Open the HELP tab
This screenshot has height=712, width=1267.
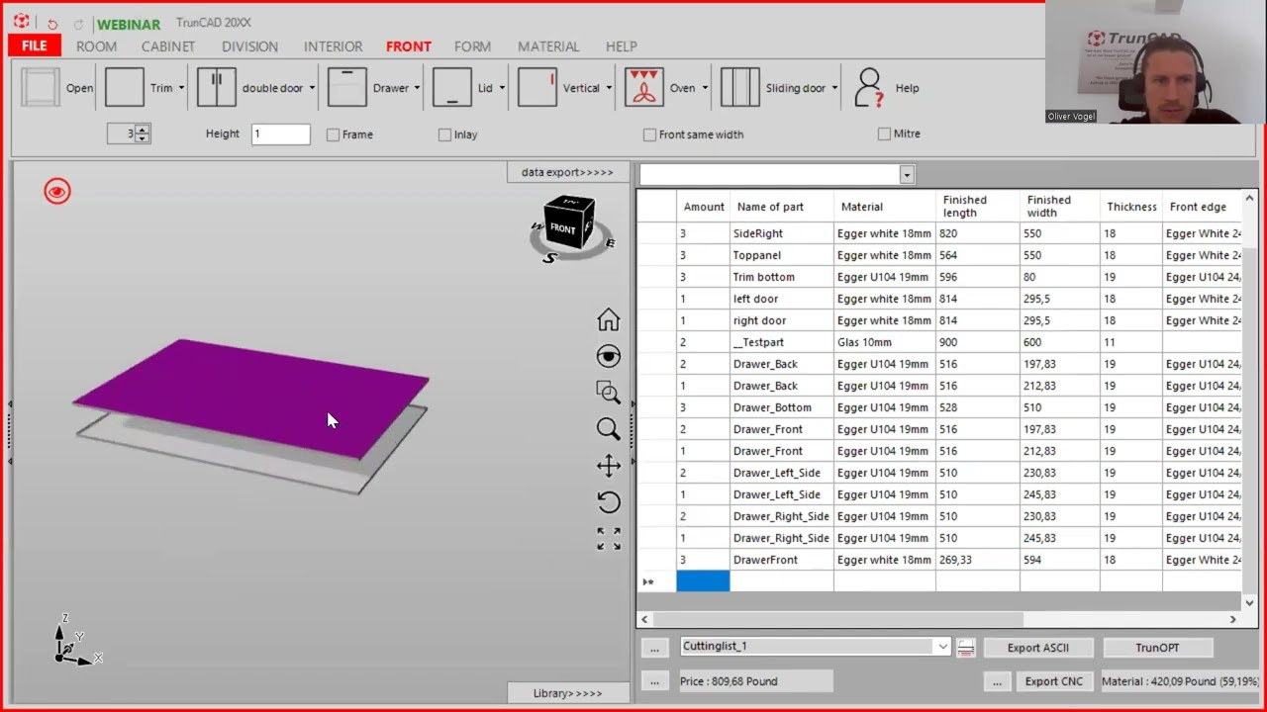coord(621,46)
